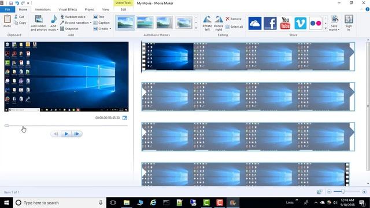Remove the selected clip
Image resolution: width=370 pixels, height=208 pixels.
coord(234,19)
